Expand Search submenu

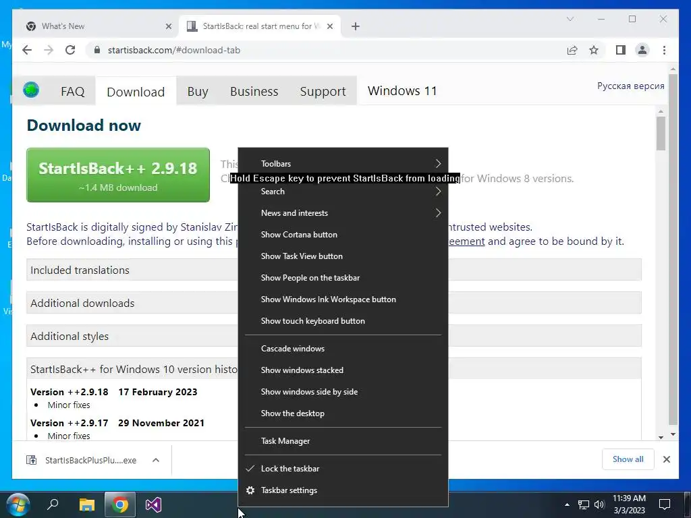[x=343, y=192]
